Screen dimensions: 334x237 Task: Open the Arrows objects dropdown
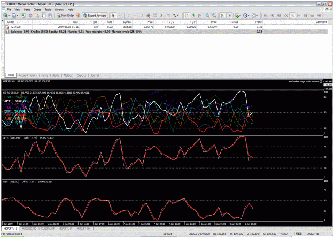coord(176,16)
